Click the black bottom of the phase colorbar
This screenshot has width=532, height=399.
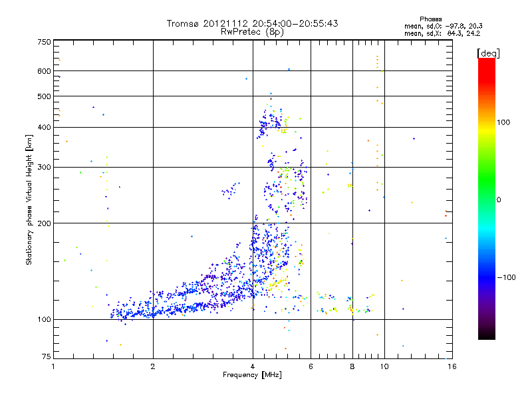click(x=487, y=334)
